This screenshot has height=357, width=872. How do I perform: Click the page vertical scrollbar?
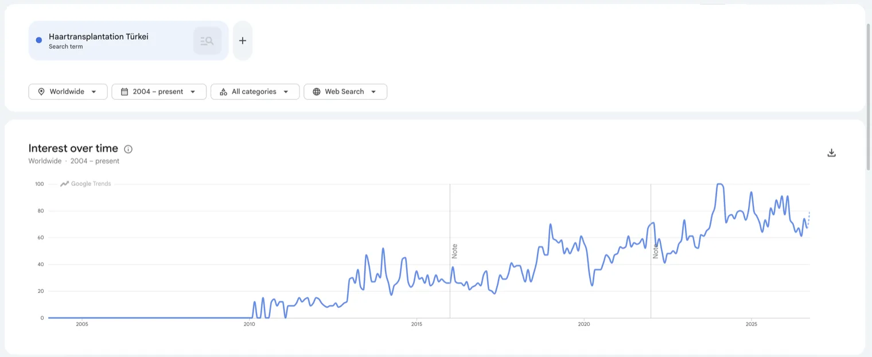[869, 98]
